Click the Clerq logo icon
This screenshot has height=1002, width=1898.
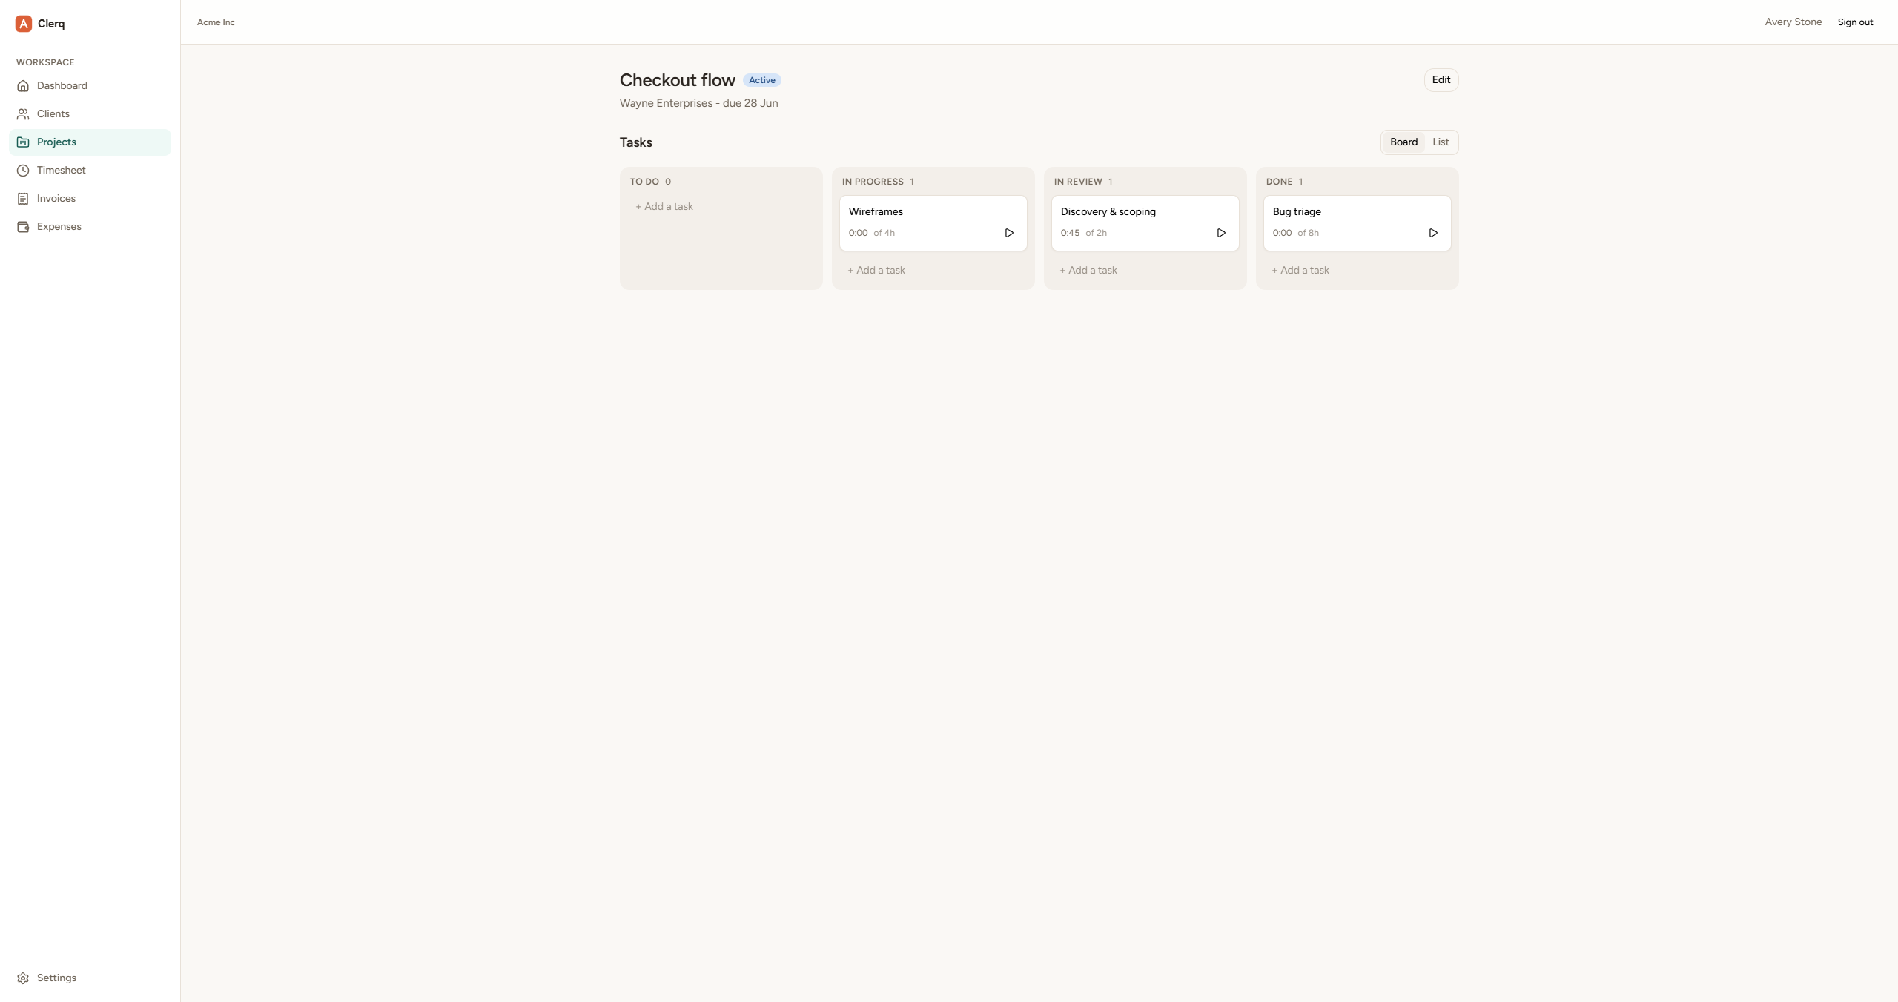tap(24, 24)
